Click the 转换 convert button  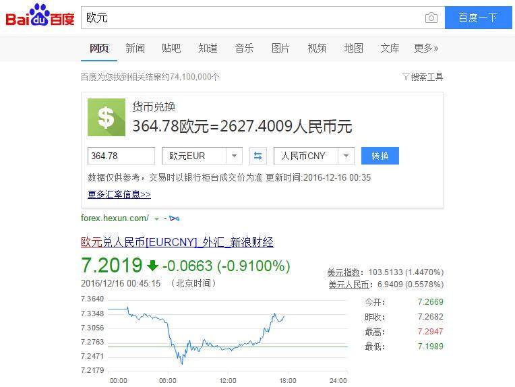click(380, 156)
